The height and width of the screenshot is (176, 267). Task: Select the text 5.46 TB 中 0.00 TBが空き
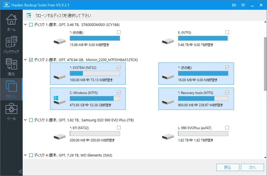195,45
